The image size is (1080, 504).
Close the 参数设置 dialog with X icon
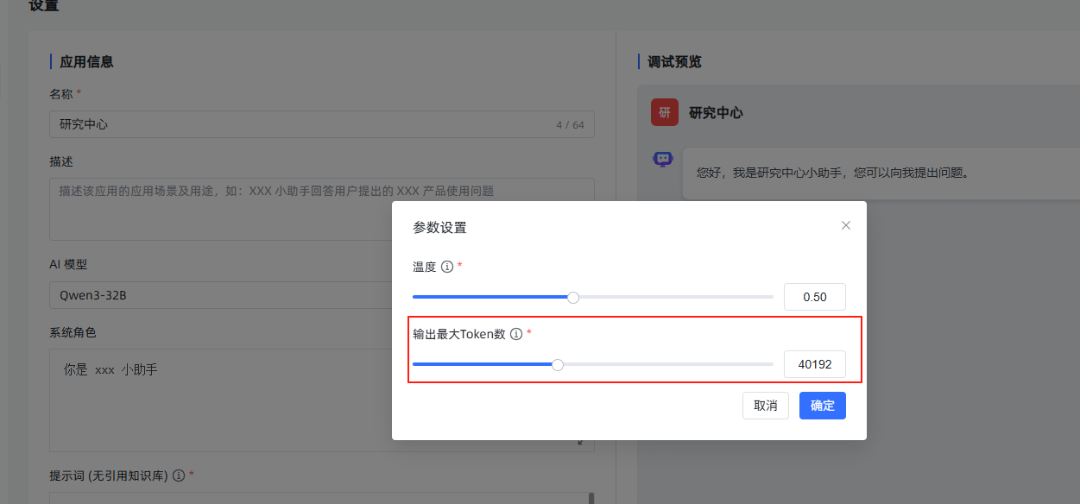coord(846,225)
